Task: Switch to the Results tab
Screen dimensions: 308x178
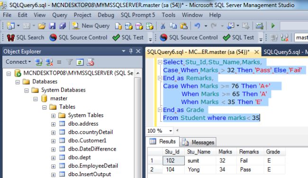Action: (x=163, y=141)
